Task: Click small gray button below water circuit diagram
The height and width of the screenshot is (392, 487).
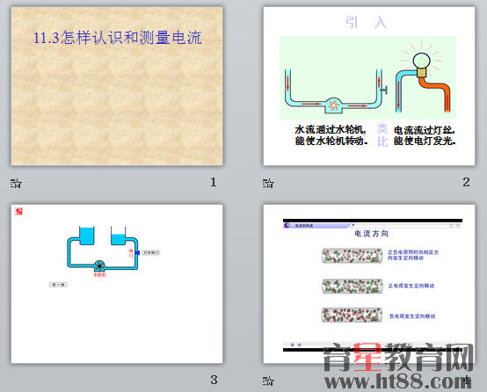Action: 58,285
